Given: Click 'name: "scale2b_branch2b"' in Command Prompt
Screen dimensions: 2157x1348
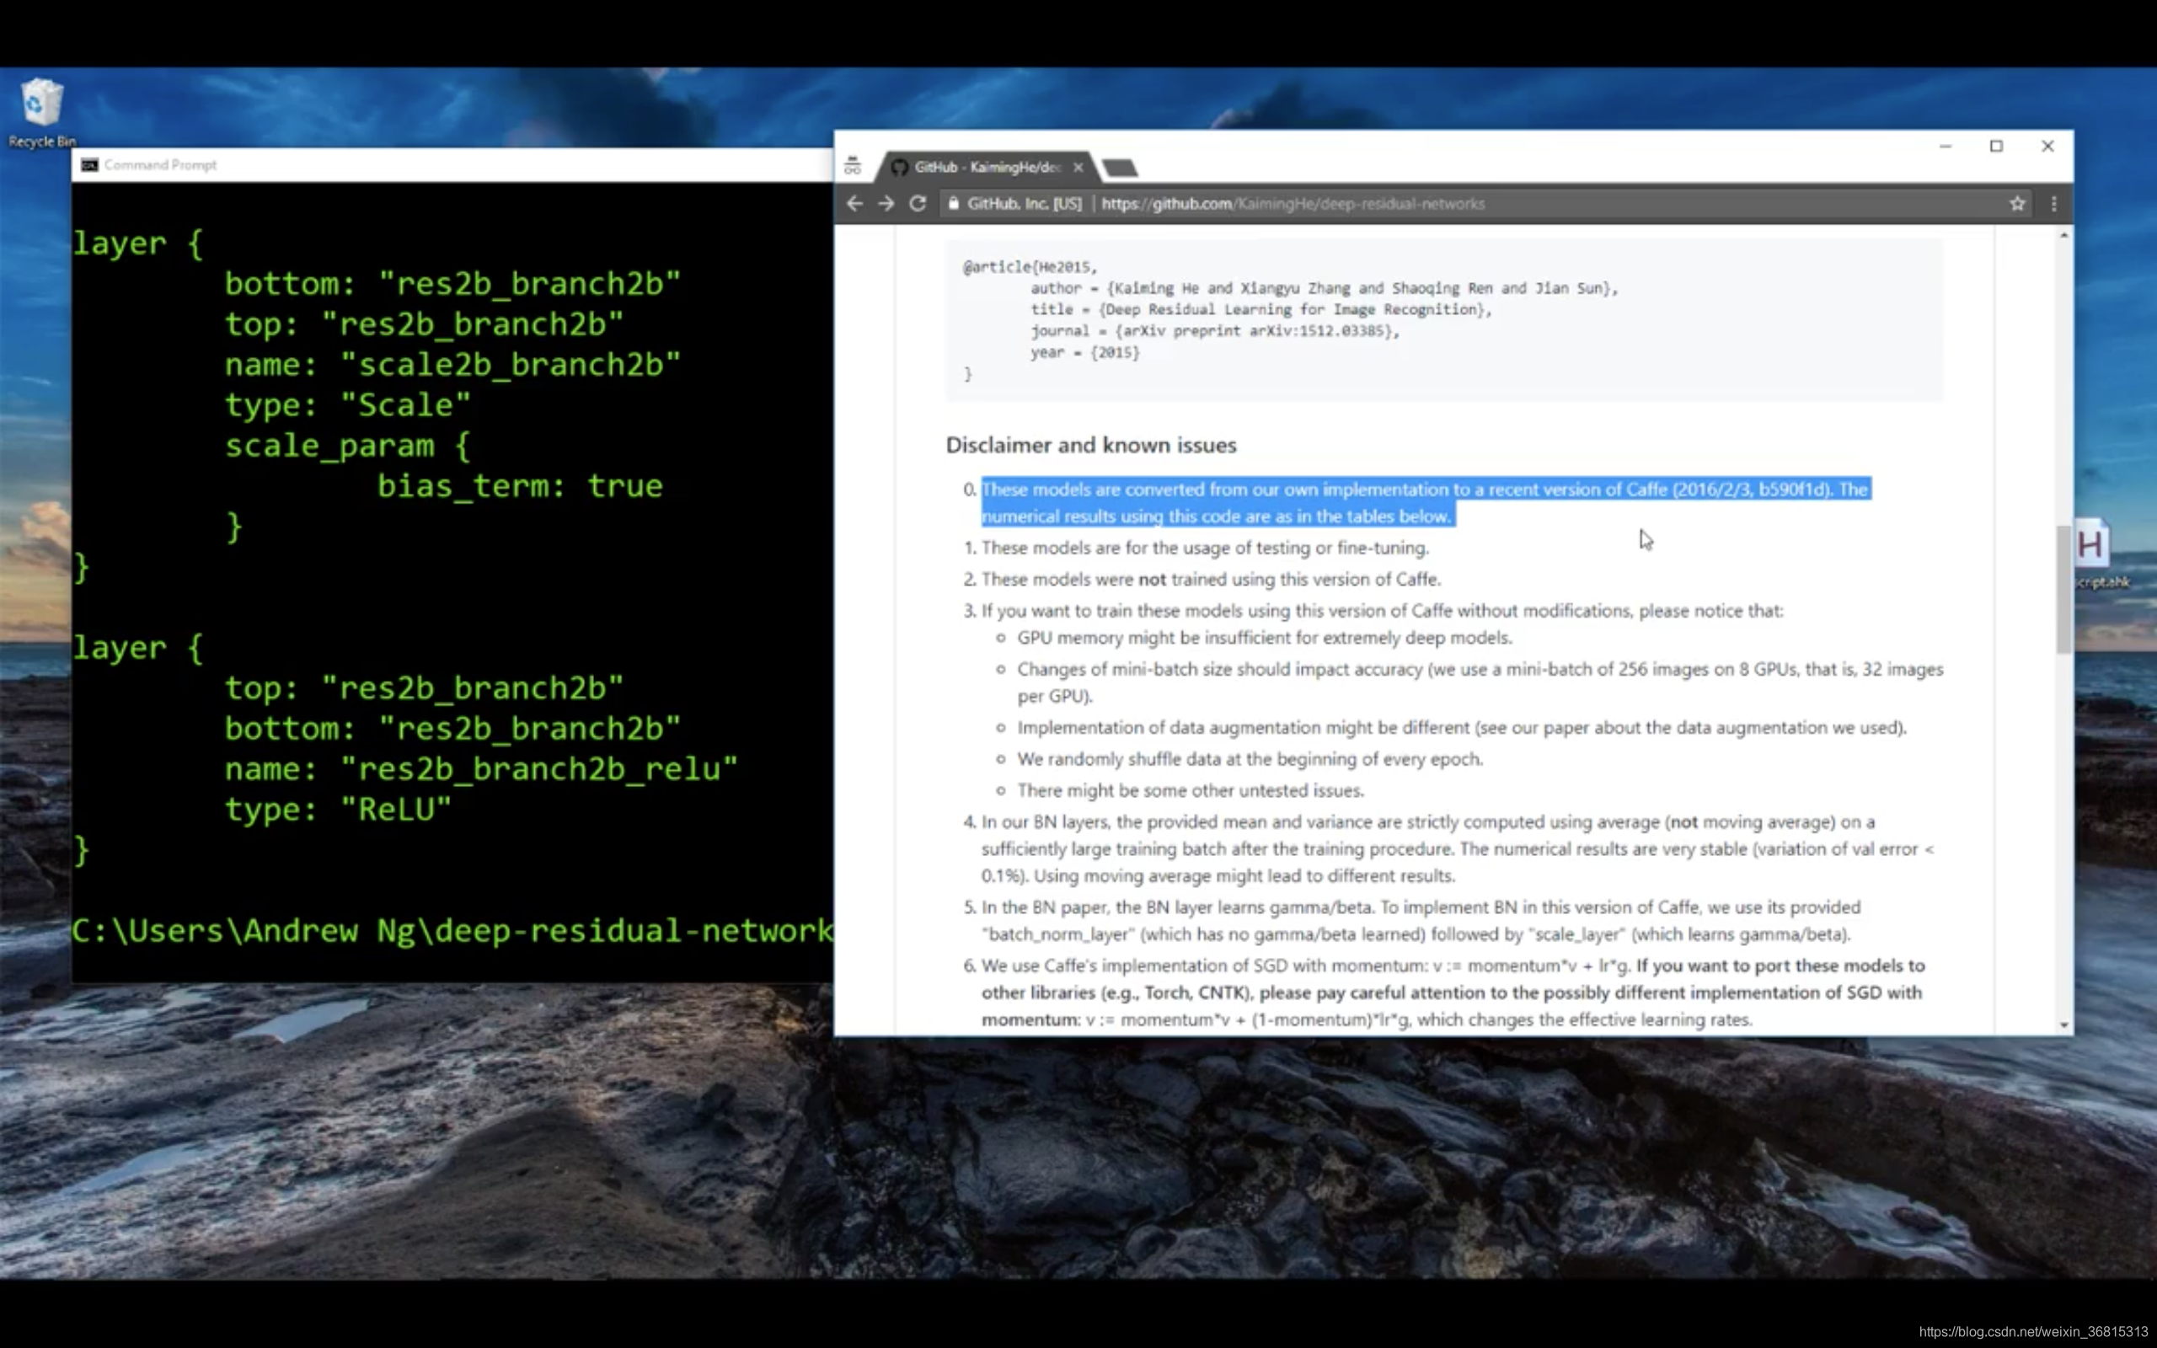Looking at the screenshot, I should click(452, 365).
